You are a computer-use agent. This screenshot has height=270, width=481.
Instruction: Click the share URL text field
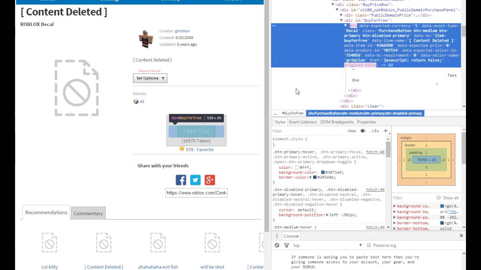pyautogui.click(x=196, y=193)
